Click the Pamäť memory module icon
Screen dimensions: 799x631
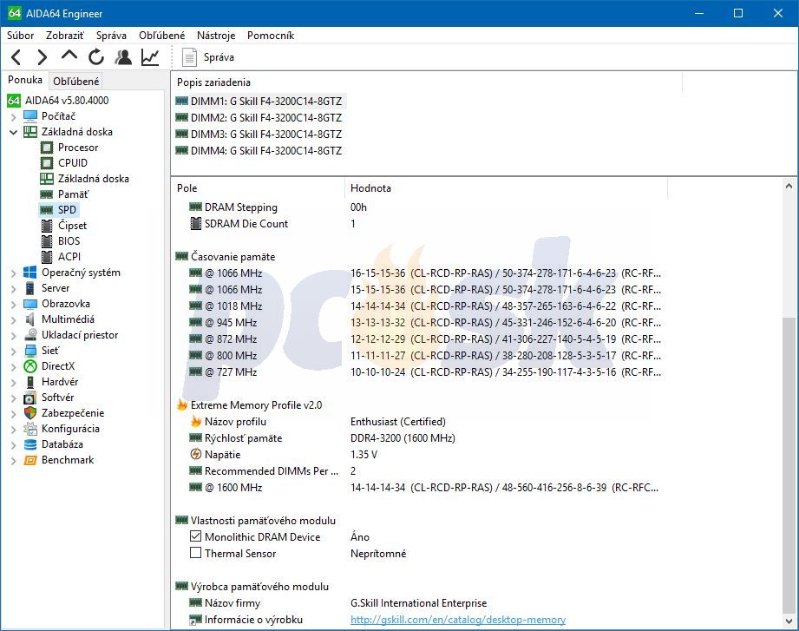[46, 194]
